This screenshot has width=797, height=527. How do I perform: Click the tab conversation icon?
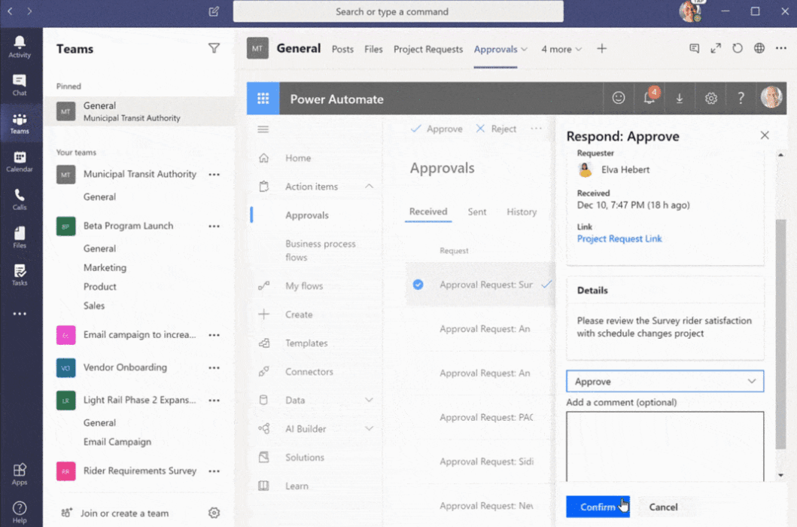click(x=694, y=48)
